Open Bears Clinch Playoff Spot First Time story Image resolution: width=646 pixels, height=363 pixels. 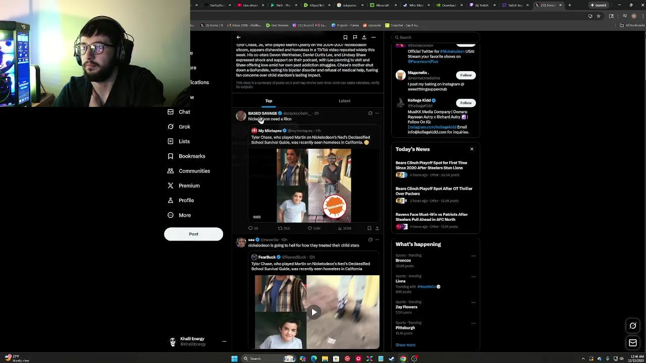point(432,165)
